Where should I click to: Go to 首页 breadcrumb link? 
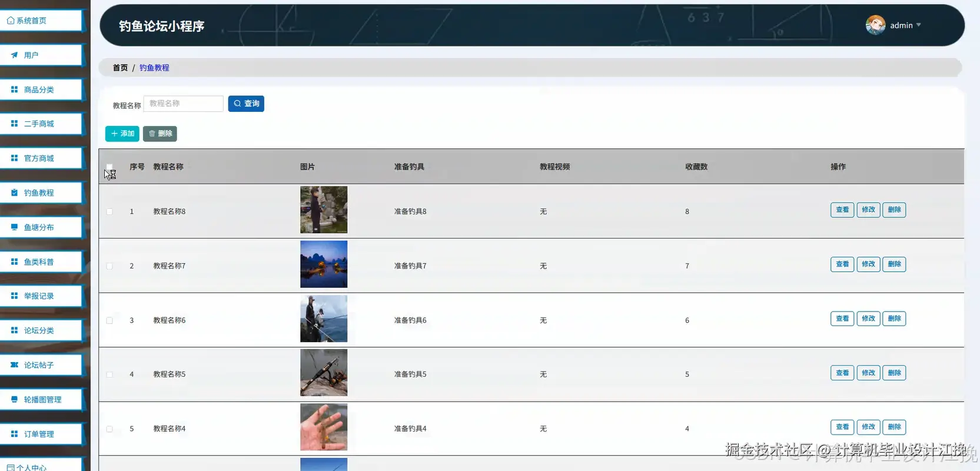pyautogui.click(x=120, y=68)
